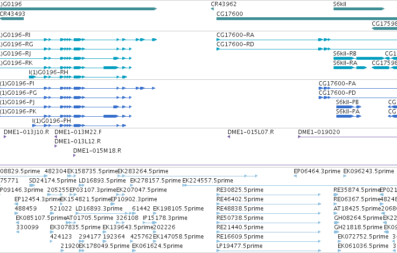Click the EK178049.5prime EST label
This screenshot has width=397, height=253.
click(x=104, y=246)
